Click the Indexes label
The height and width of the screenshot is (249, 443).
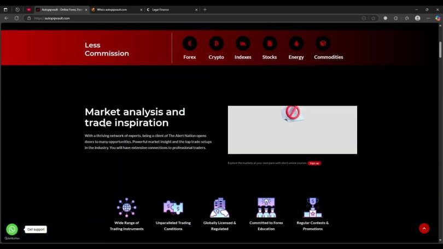[x=243, y=57]
